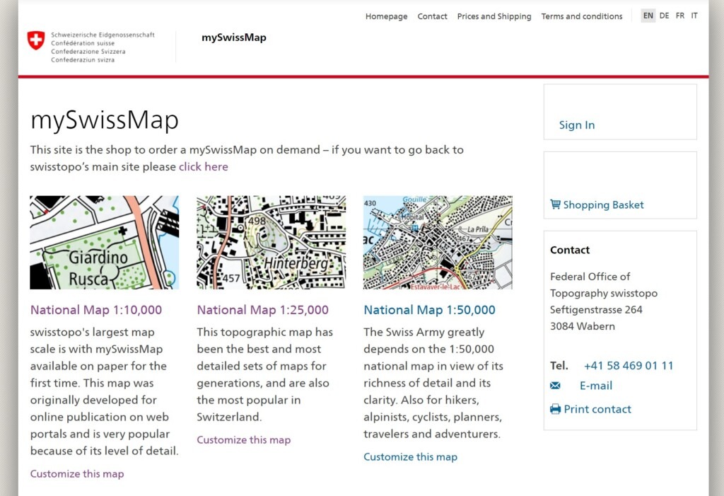This screenshot has width=724, height=496.
Task: Call the telephone number +41 58 469 01 11
Action: [x=629, y=366]
